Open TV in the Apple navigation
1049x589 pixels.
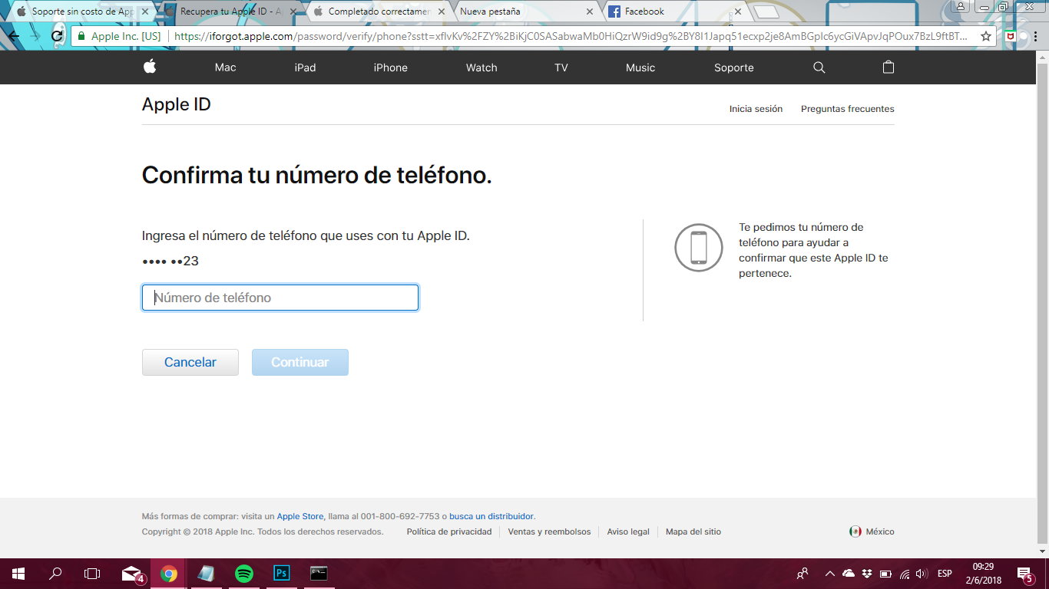coord(561,67)
